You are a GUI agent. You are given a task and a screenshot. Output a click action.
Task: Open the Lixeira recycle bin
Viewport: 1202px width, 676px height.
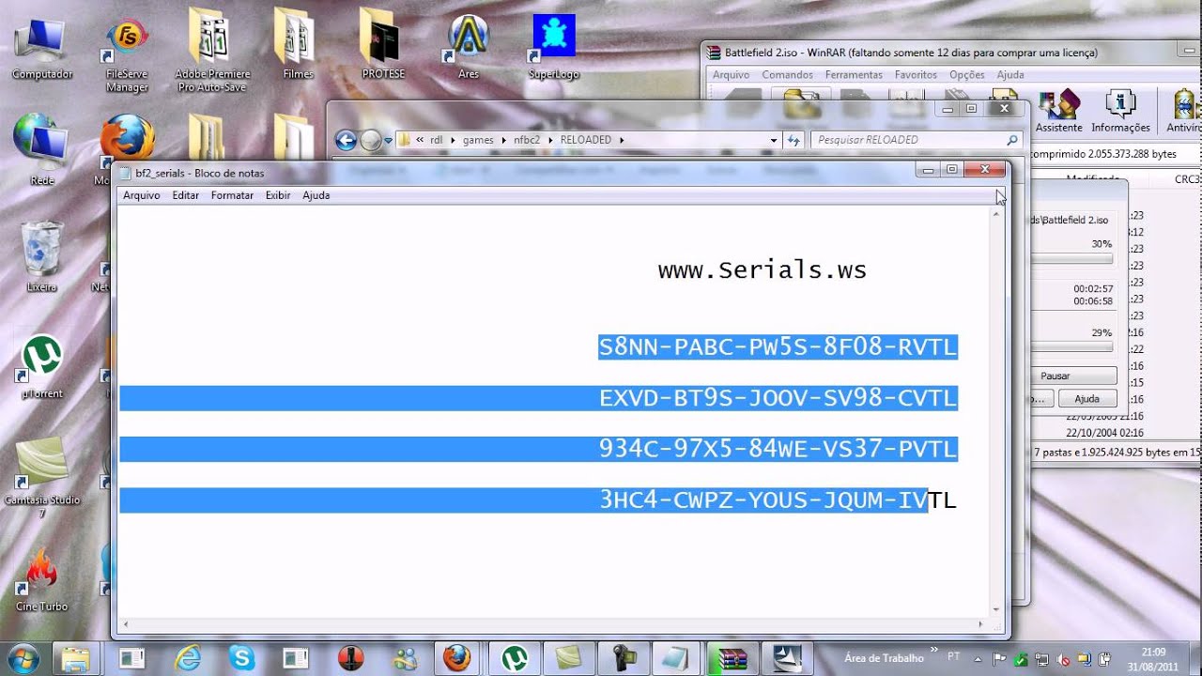pyautogui.click(x=41, y=255)
